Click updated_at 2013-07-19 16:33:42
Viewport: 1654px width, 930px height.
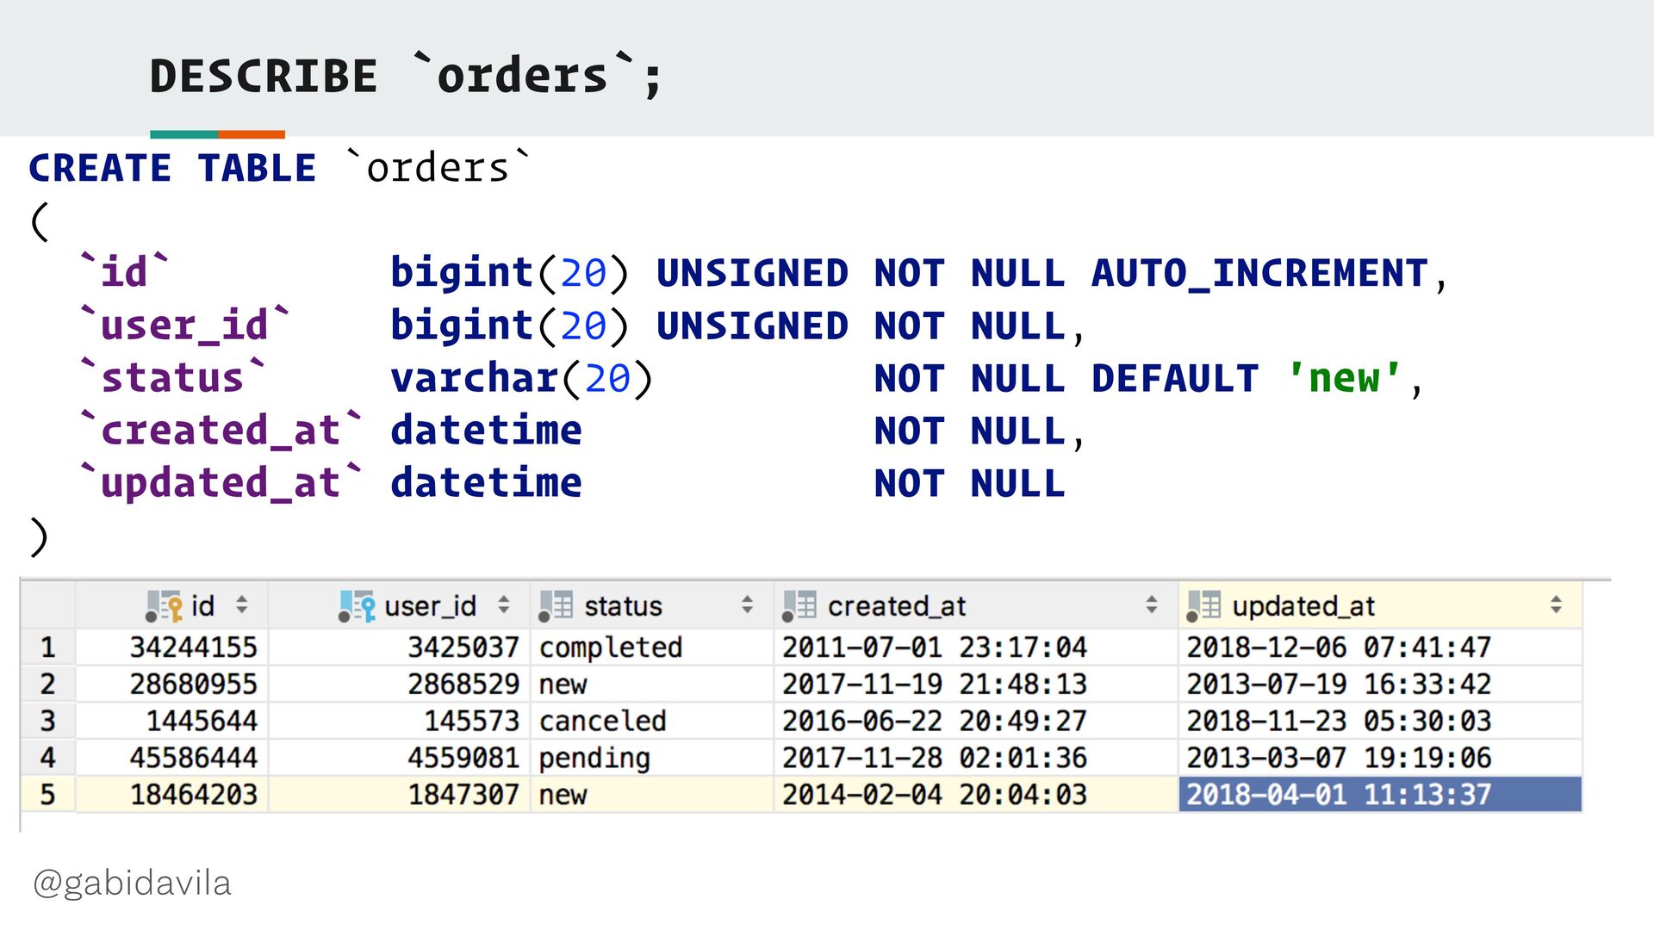[x=1380, y=685]
